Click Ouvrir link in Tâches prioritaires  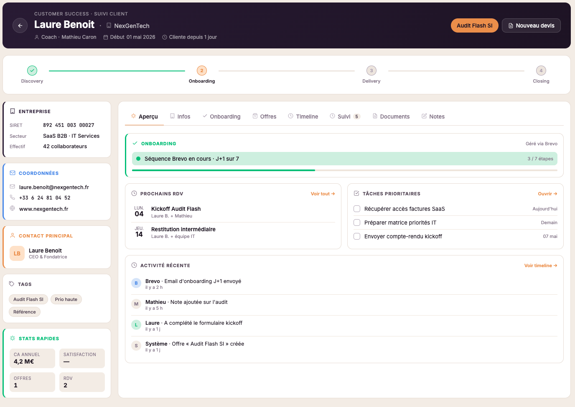[547, 194]
